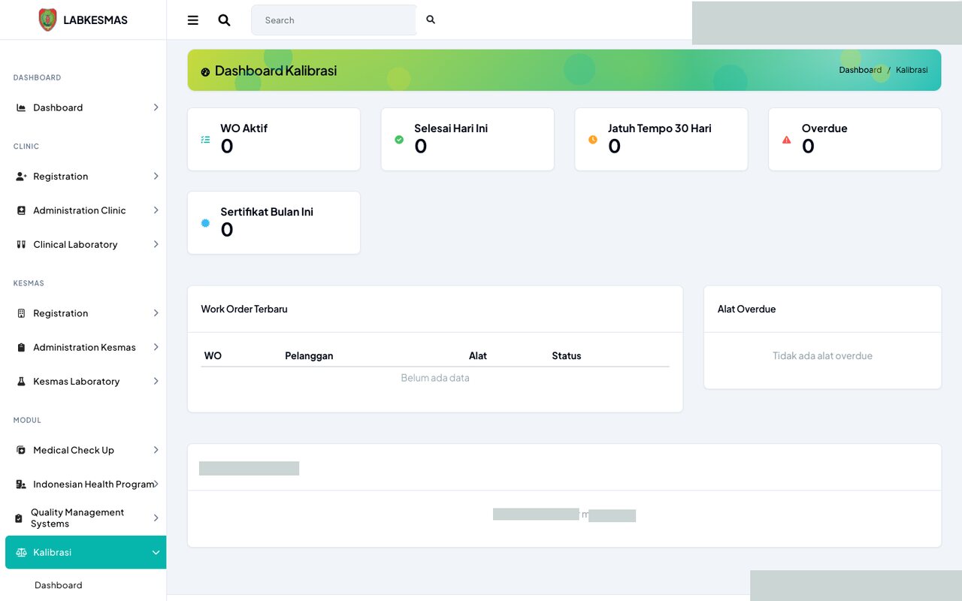Click the bold magnifier icon beside hamburger
The width and height of the screenshot is (962, 601).
224,20
